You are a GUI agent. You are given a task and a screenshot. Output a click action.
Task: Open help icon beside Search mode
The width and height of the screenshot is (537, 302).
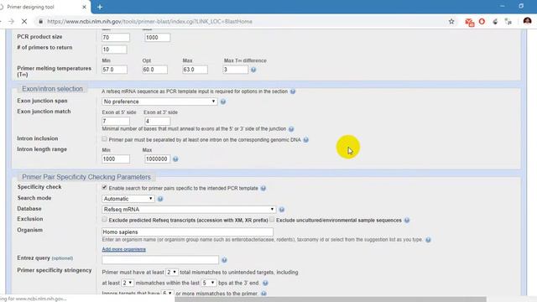click(160, 199)
